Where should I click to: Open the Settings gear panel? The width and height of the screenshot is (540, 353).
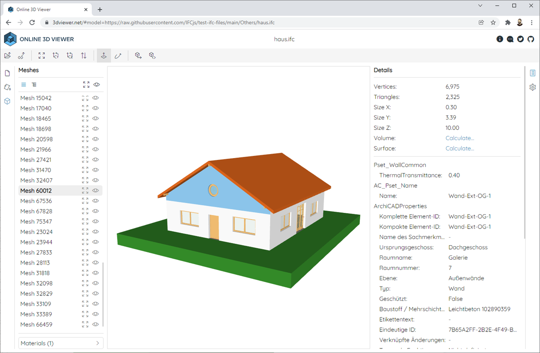pos(533,87)
